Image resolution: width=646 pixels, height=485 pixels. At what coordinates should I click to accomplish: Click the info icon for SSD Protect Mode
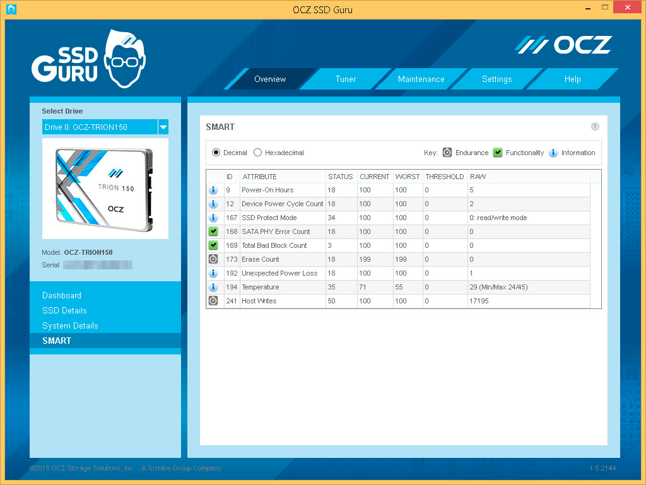(x=213, y=218)
